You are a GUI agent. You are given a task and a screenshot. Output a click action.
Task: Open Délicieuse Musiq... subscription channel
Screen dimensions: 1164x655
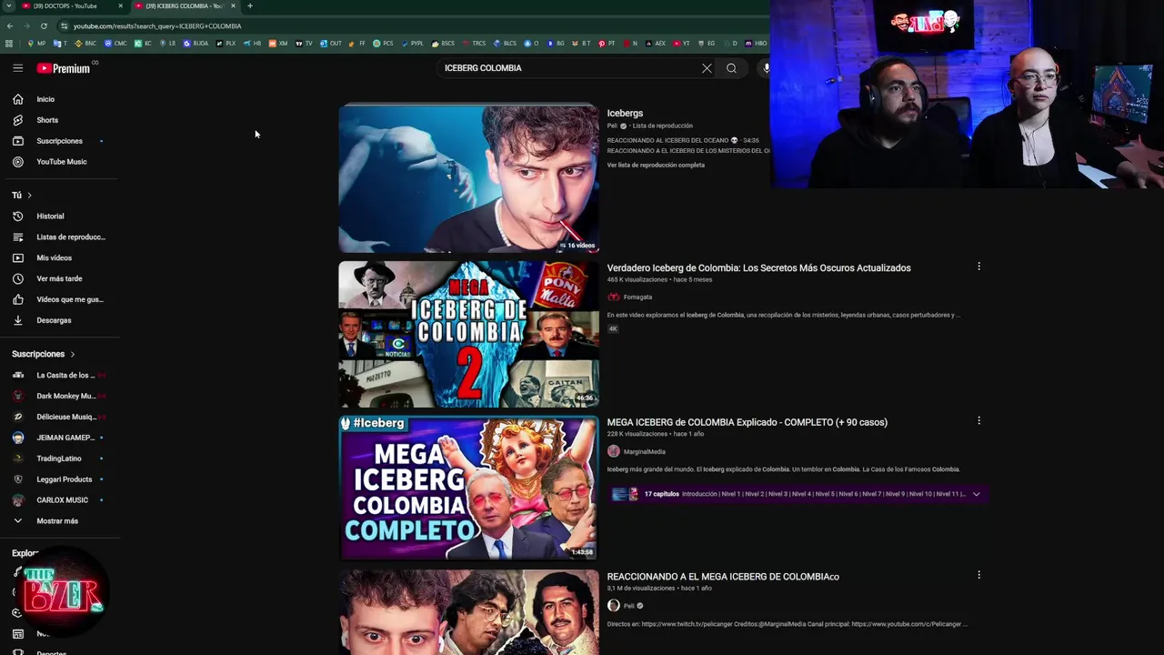59,417
